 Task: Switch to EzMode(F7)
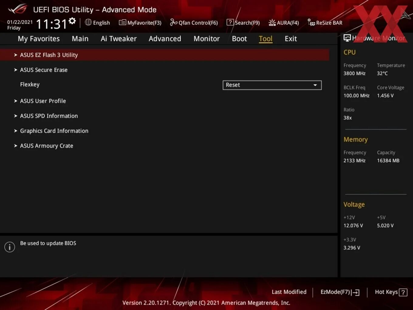(340, 292)
